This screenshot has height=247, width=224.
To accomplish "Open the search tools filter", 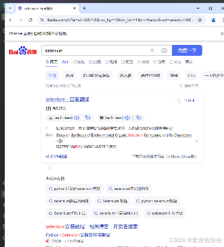I will click(189, 86).
